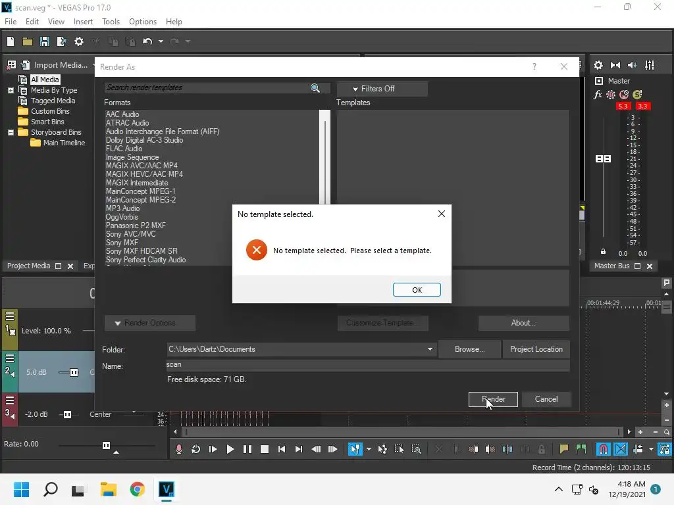Click the magnifier search icon in Render As
Screen dimensions: 674x505
(315, 88)
